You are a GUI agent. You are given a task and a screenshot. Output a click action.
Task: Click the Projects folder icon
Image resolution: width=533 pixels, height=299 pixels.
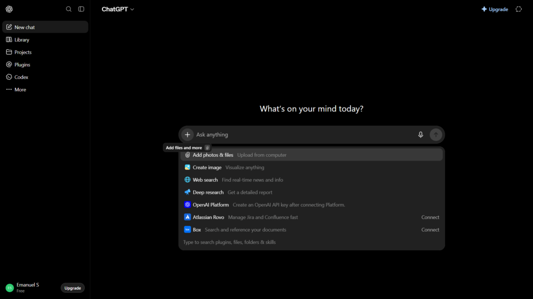click(9, 52)
